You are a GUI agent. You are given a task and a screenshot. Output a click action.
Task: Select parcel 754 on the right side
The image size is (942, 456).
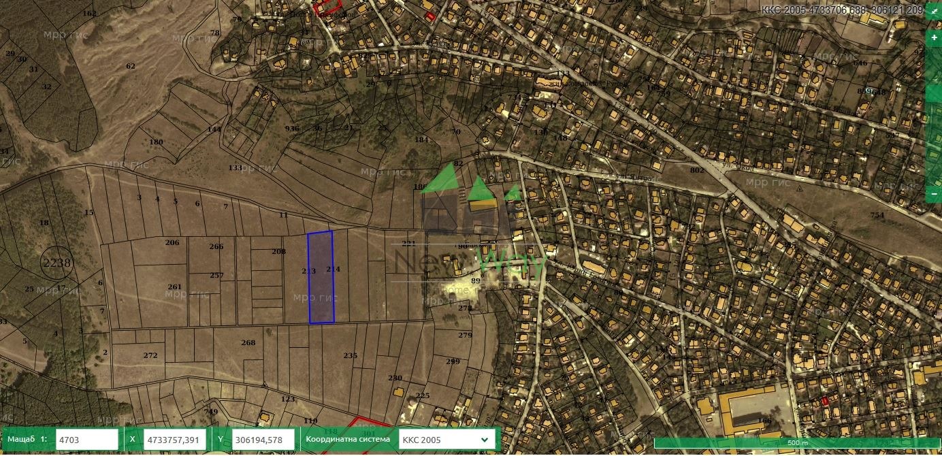point(877,215)
